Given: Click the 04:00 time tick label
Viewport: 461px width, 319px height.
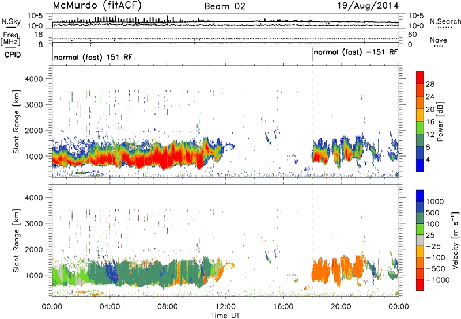Looking at the screenshot, I should click(x=109, y=307).
